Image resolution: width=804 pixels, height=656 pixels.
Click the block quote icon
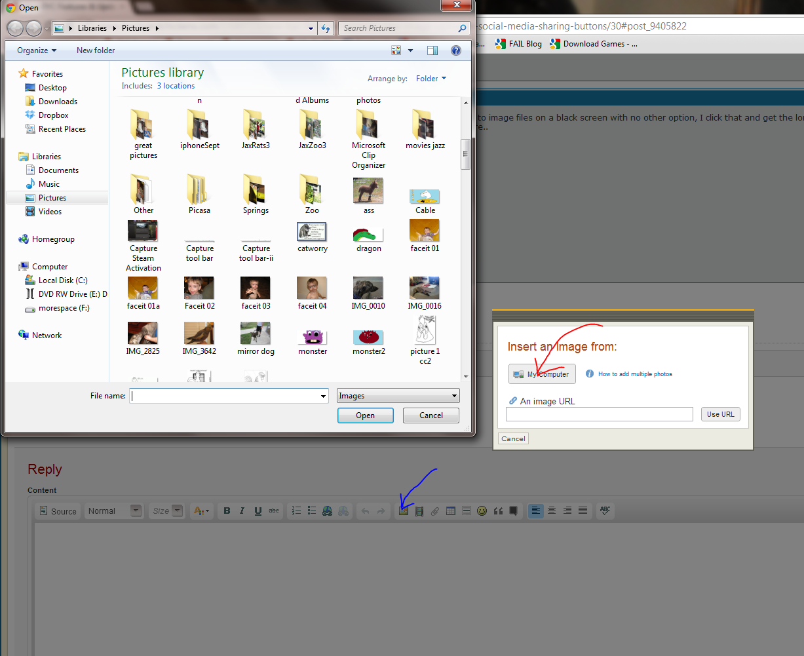pyautogui.click(x=498, y=511)
